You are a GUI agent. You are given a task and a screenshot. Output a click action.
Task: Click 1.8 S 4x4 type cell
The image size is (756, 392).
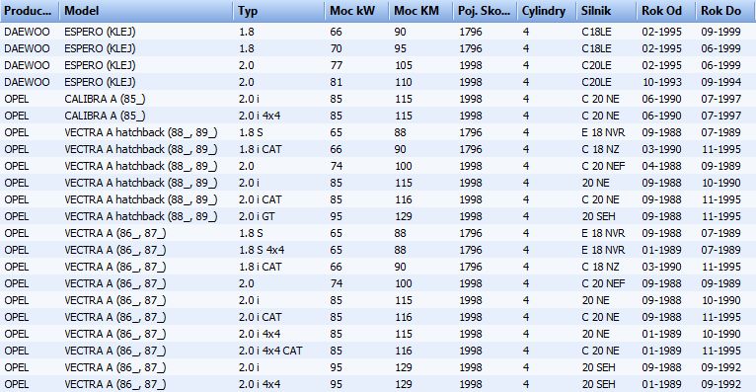pos(262,250)
